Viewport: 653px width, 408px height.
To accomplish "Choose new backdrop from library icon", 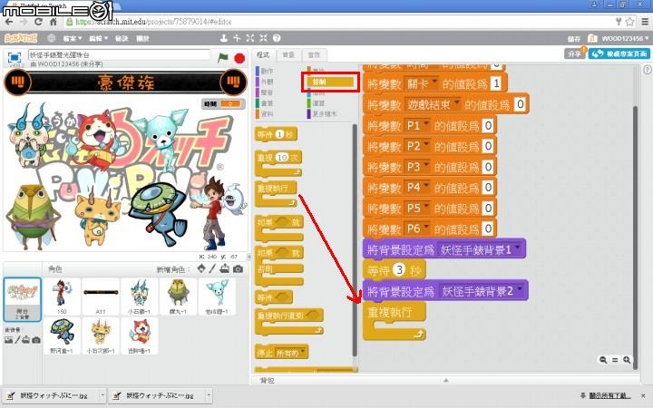I will coord(8,340).
